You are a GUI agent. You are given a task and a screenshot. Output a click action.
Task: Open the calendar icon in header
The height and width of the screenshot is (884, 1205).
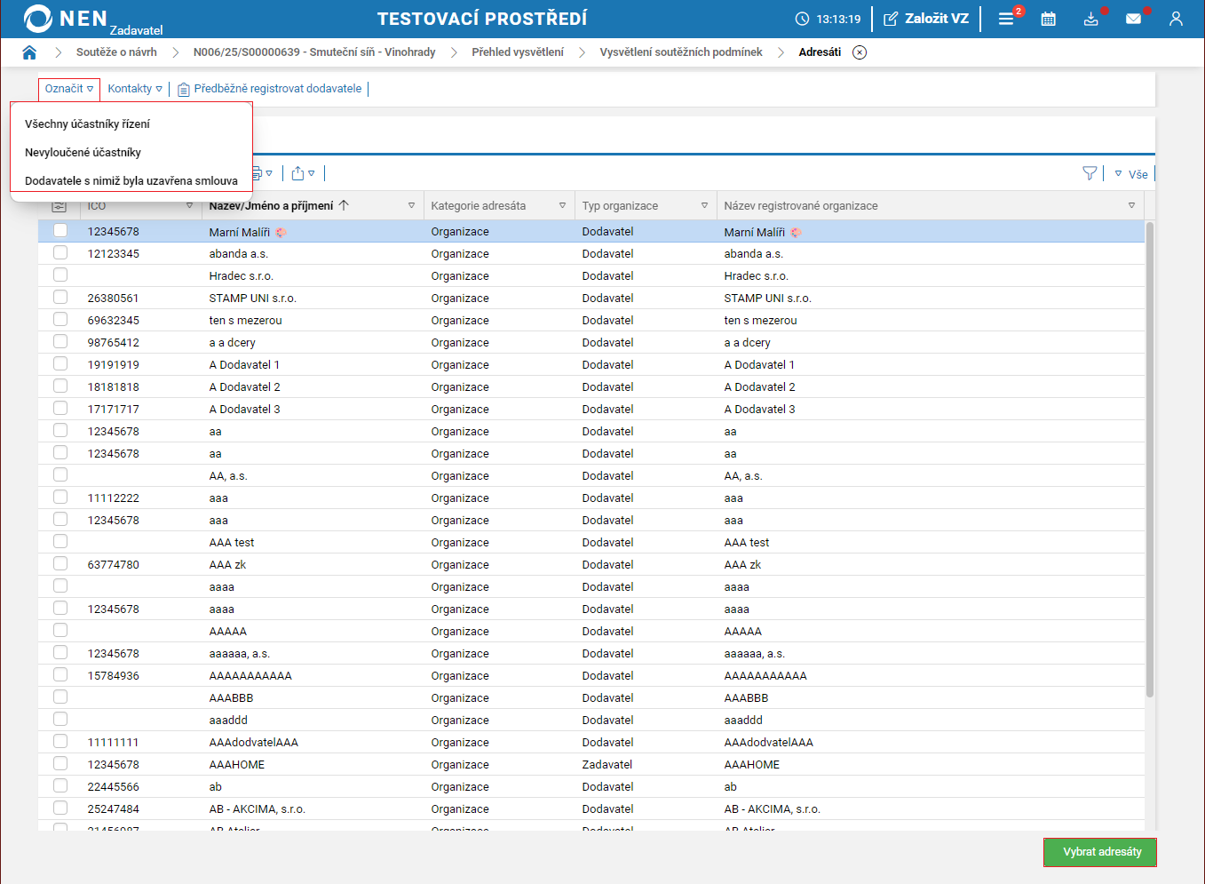[x=1048, y=19]
